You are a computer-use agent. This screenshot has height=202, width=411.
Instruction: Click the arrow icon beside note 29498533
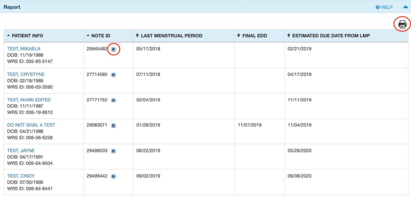point(114,151)
